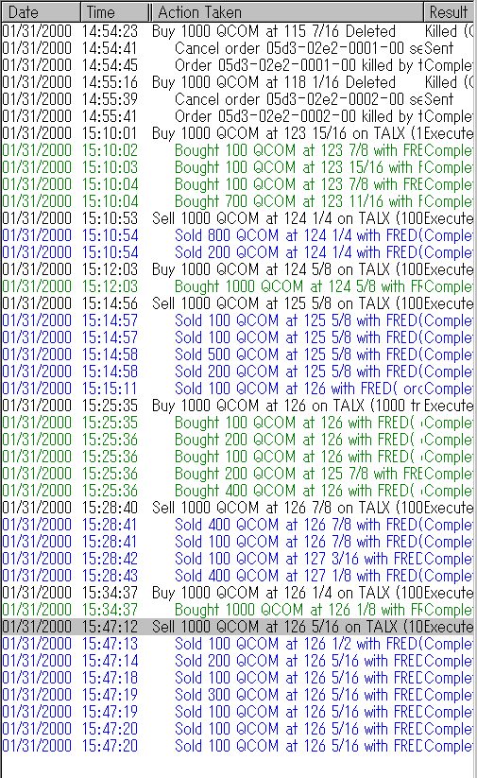Select Sell 1000 QCOM at 124 1/4 on TALX row
Image resolution: width=477 pixels, height=778 pixels.
pos(238,218)
